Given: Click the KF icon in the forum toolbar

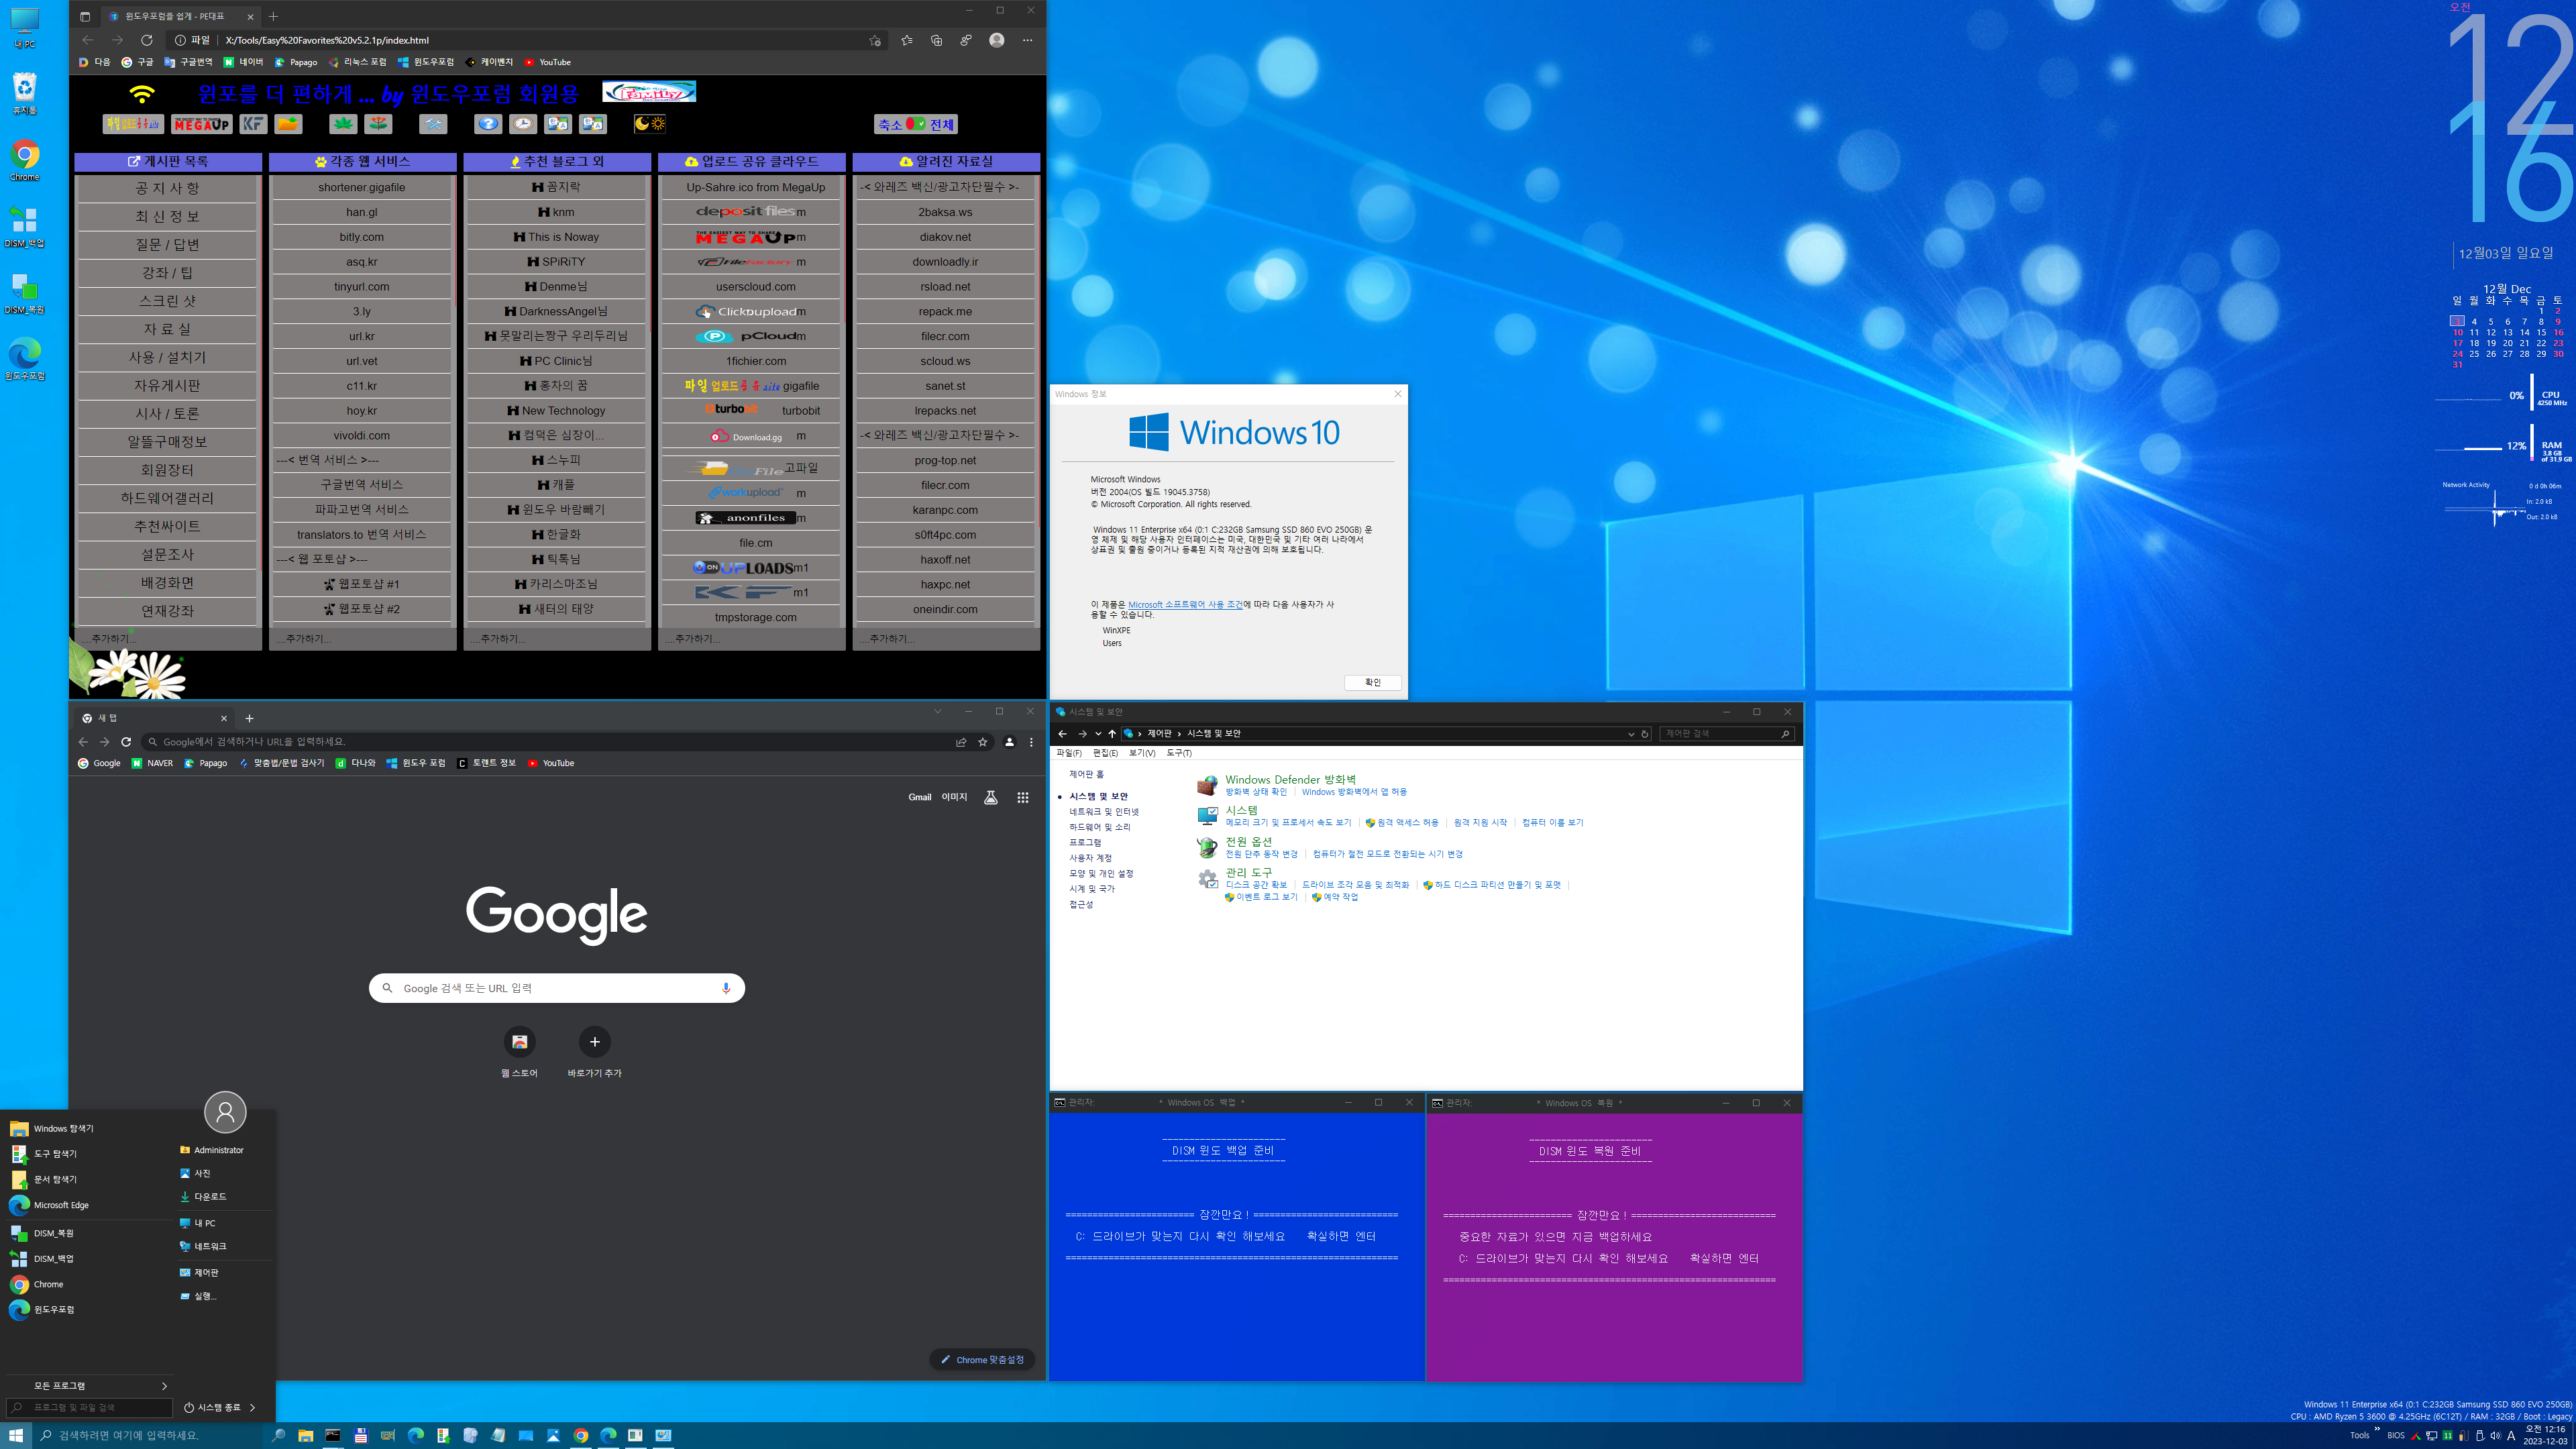Looking at the screenshot, I should point(254,124).
